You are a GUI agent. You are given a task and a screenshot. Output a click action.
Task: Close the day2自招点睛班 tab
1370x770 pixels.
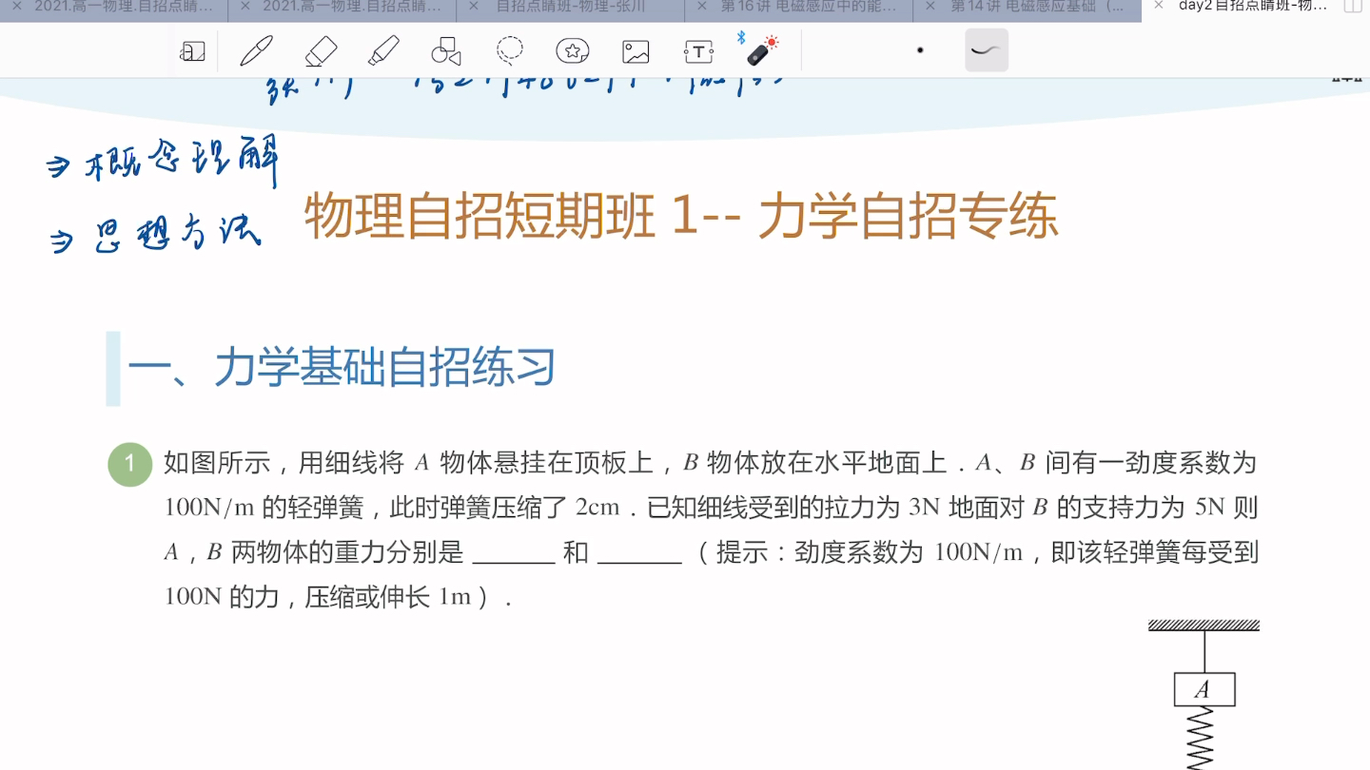pos(1158,6)
